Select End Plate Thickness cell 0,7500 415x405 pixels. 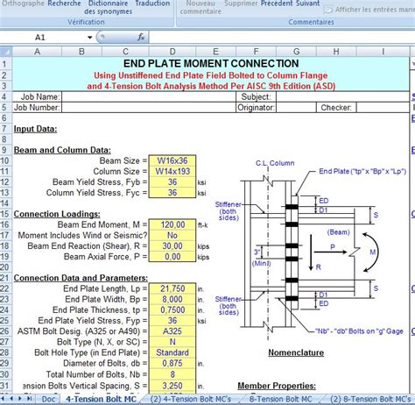172,310
